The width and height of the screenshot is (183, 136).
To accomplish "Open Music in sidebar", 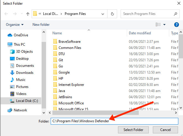I will 18,80.
